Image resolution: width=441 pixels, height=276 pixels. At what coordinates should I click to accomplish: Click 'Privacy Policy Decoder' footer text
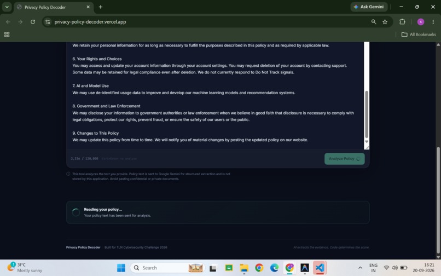pyautogui.click(x=83, y=248)
